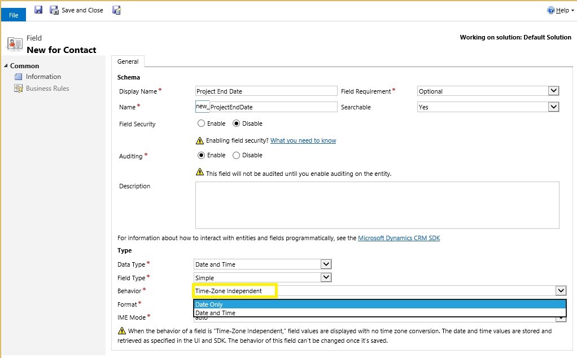Click the Information form icon in sidebar
The height and width of the screenshot is (358, 577).
18,77
